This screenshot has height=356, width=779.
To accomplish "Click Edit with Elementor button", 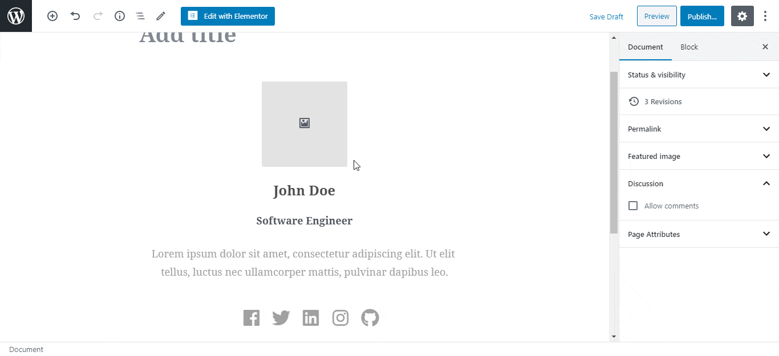I will (228, 16).
